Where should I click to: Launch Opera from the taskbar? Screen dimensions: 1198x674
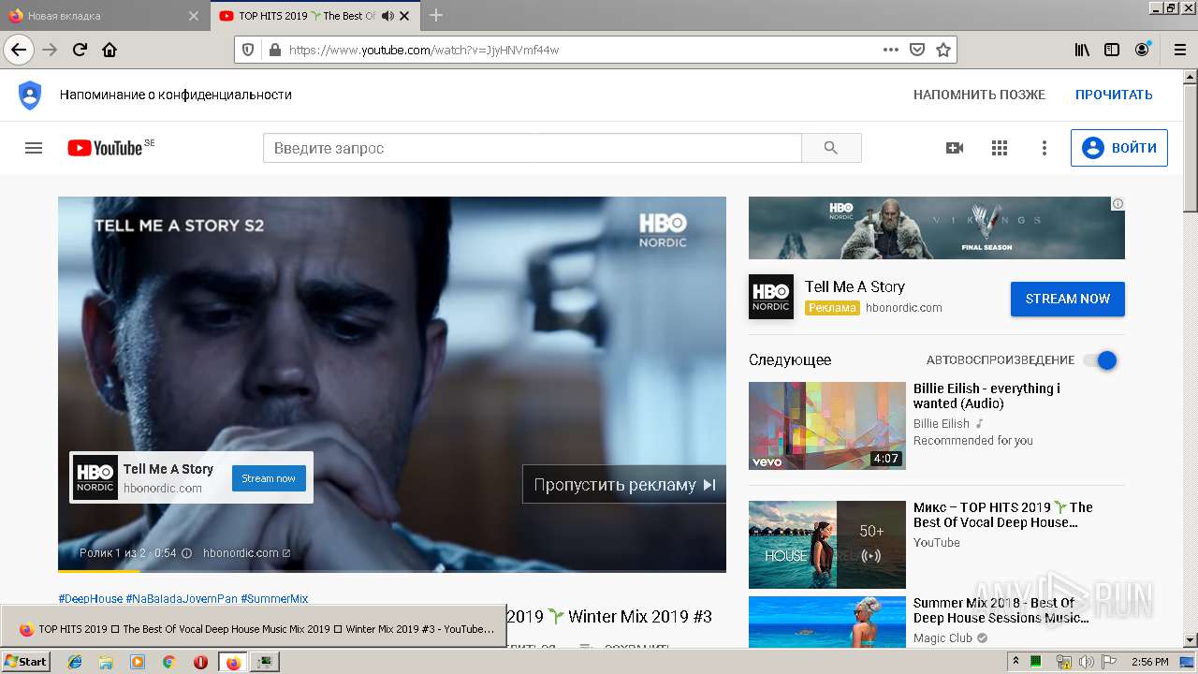tap(200, 662)
